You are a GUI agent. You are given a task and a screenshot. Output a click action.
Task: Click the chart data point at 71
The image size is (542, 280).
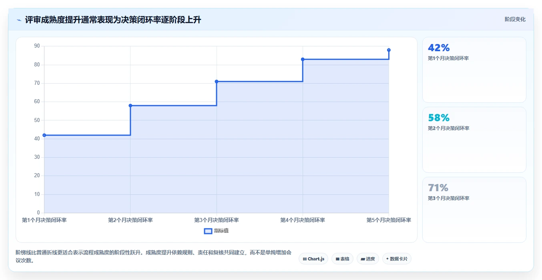[x=217, y=82]
